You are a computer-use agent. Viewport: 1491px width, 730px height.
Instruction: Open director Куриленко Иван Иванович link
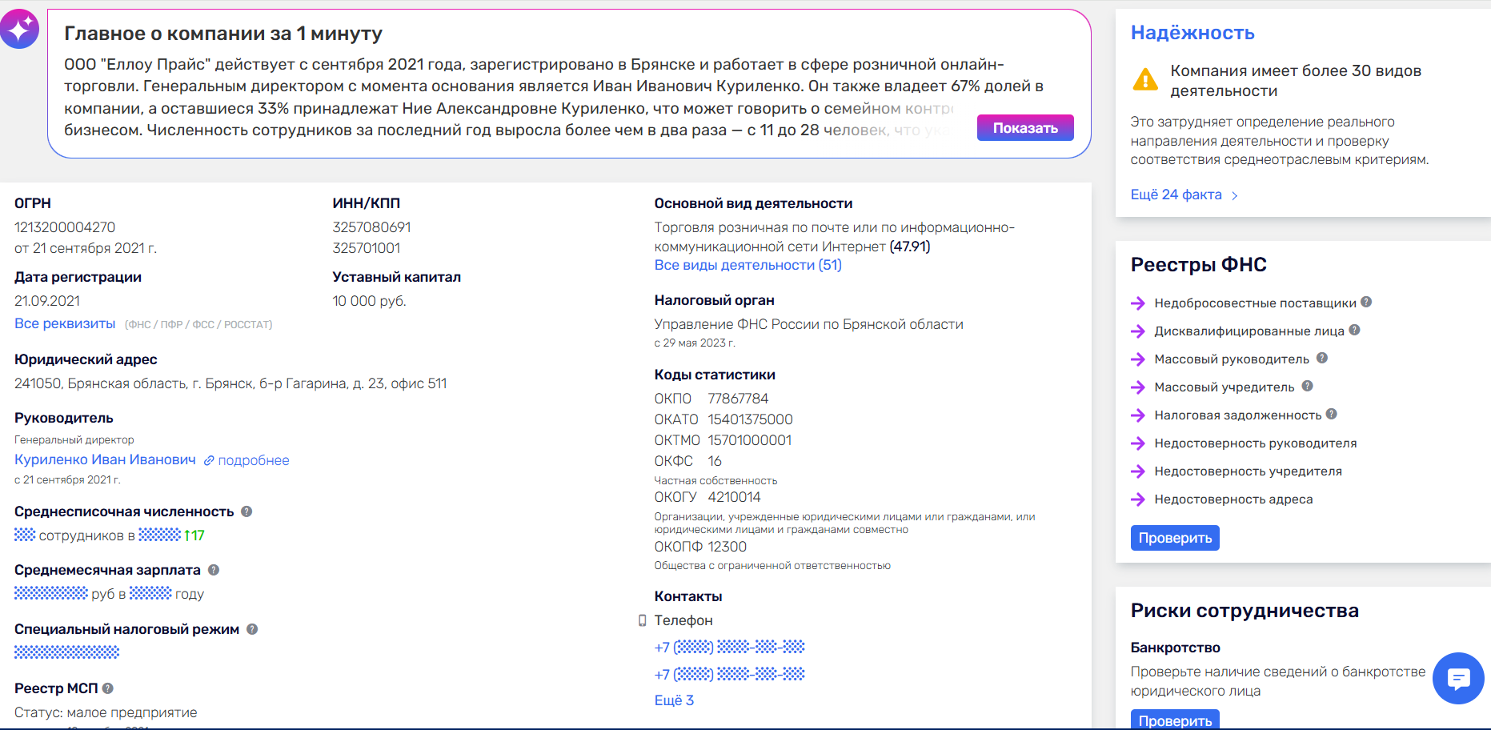105,459
